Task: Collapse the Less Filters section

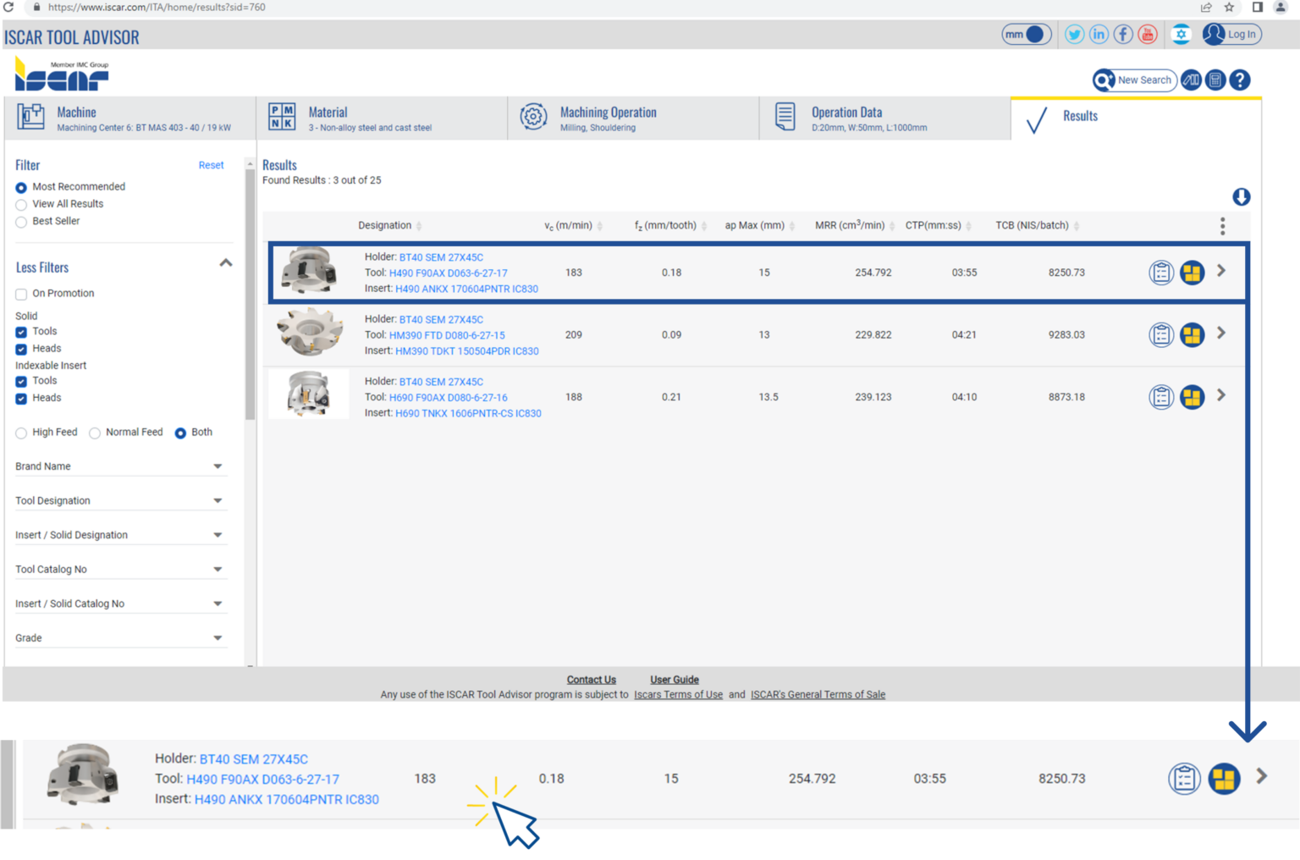Action: click(x=225, y=263)
